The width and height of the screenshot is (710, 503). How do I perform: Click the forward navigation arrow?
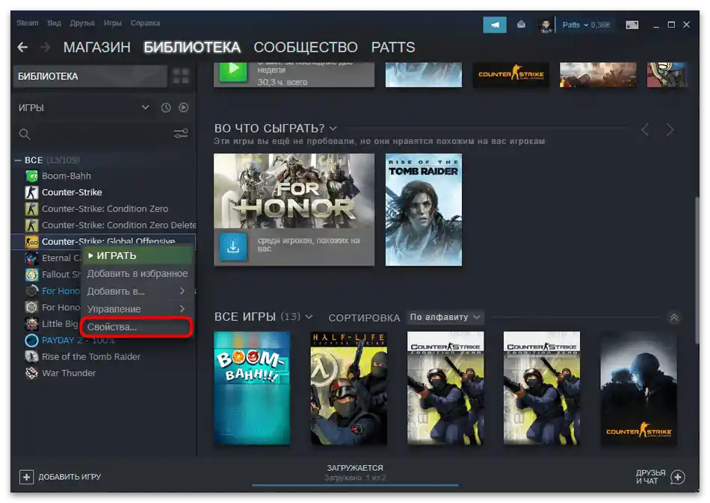tap(46, 47)
